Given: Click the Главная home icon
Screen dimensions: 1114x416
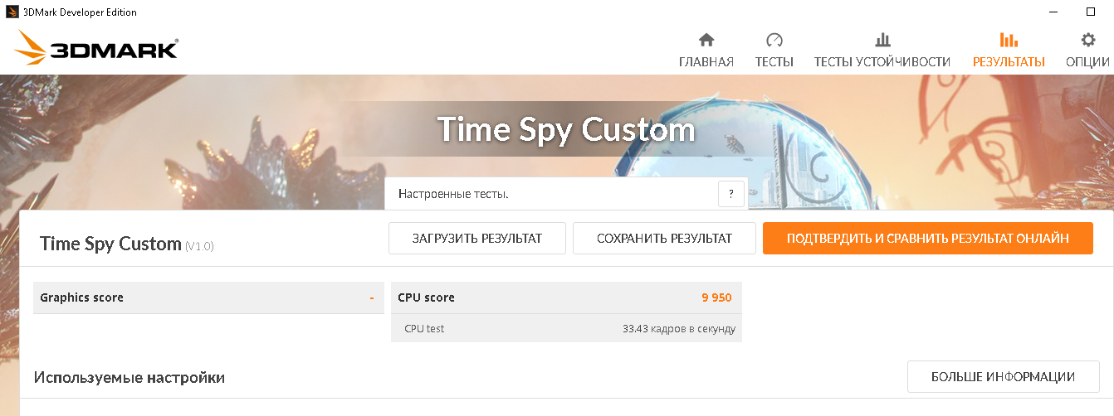Looking at the screenshot, I should tap(706, 40).
